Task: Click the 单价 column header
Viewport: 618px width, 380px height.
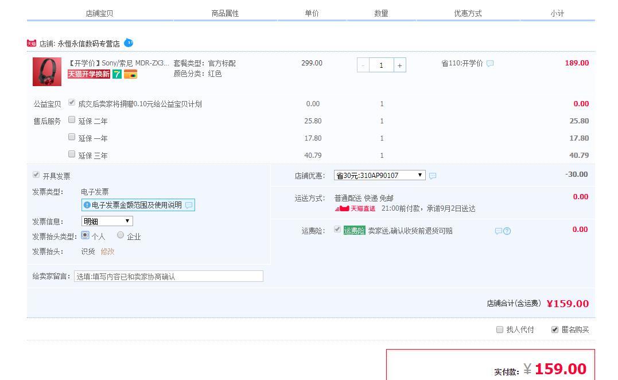Action: pos(312,13)
